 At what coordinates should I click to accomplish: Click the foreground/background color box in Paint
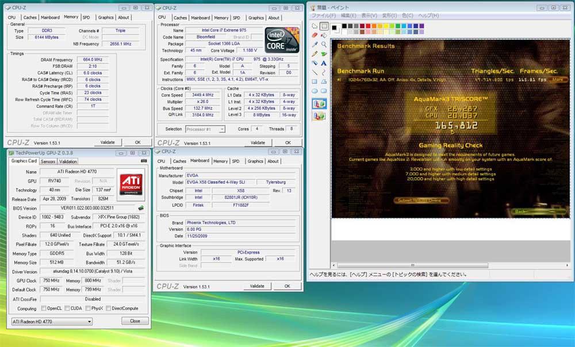tap(336, 29)
